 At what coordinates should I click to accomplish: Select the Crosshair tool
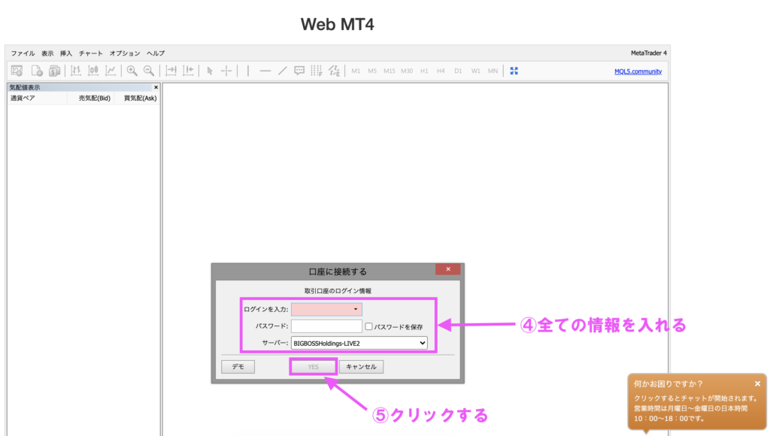pyautogui.click(x=226, y=71)
